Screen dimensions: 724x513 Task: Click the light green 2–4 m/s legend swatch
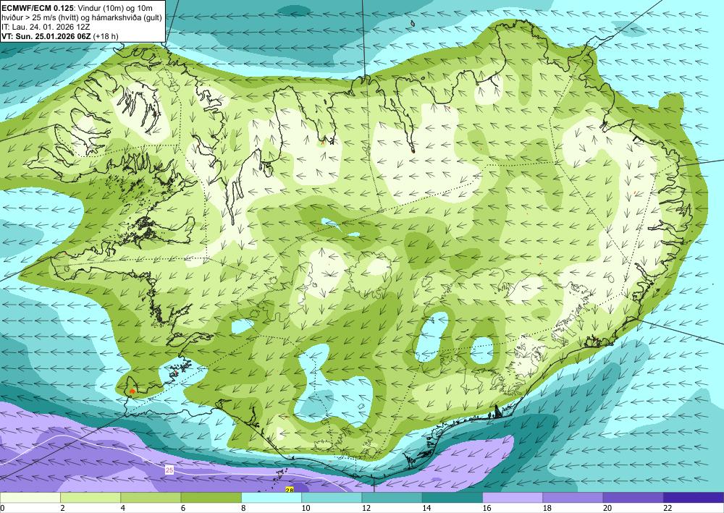(90, 498)
